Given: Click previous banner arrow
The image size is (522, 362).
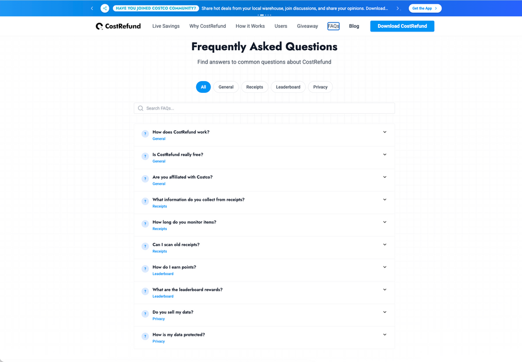Looking at the screenshot, I should pos(92,9).
